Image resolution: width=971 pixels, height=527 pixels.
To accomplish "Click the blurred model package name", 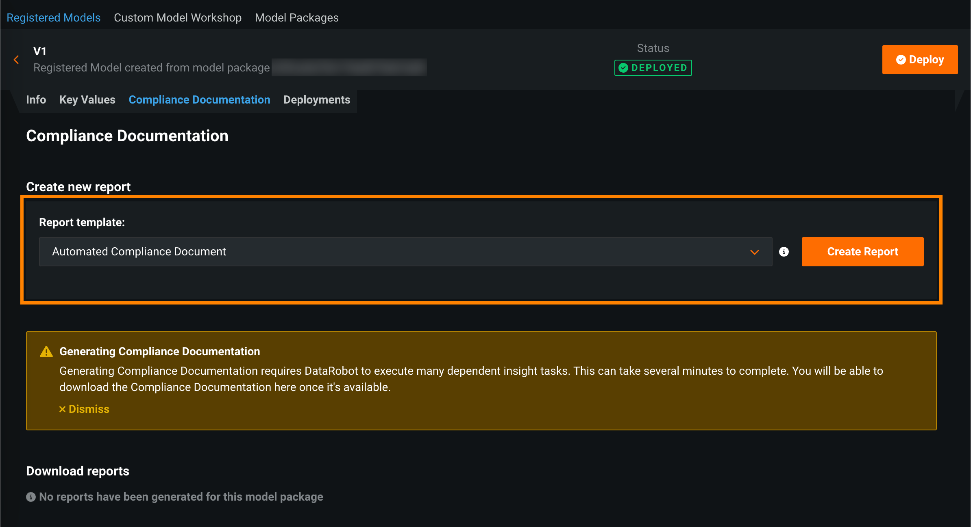I will 349,67.
